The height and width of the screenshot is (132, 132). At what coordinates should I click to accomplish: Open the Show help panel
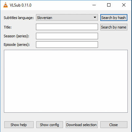click(19, 125)
